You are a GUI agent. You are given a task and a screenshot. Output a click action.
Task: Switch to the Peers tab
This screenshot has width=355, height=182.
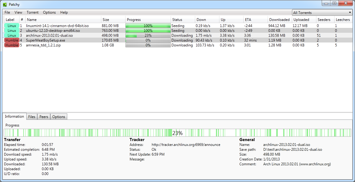click(44, 117)
